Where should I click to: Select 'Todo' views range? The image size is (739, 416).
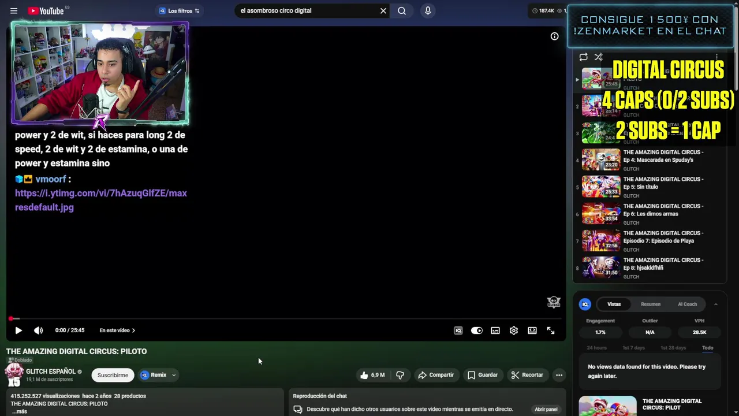coord(708,348)
